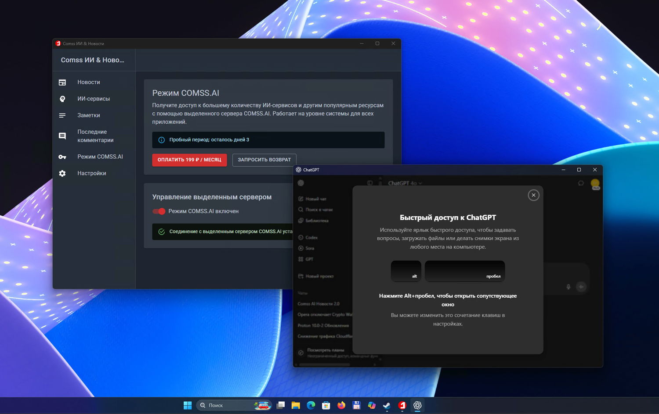The image size is (659, 414).
Task: Click the text 'Пробный период: осталось дней 3'
Action: (x=209, y=140)
